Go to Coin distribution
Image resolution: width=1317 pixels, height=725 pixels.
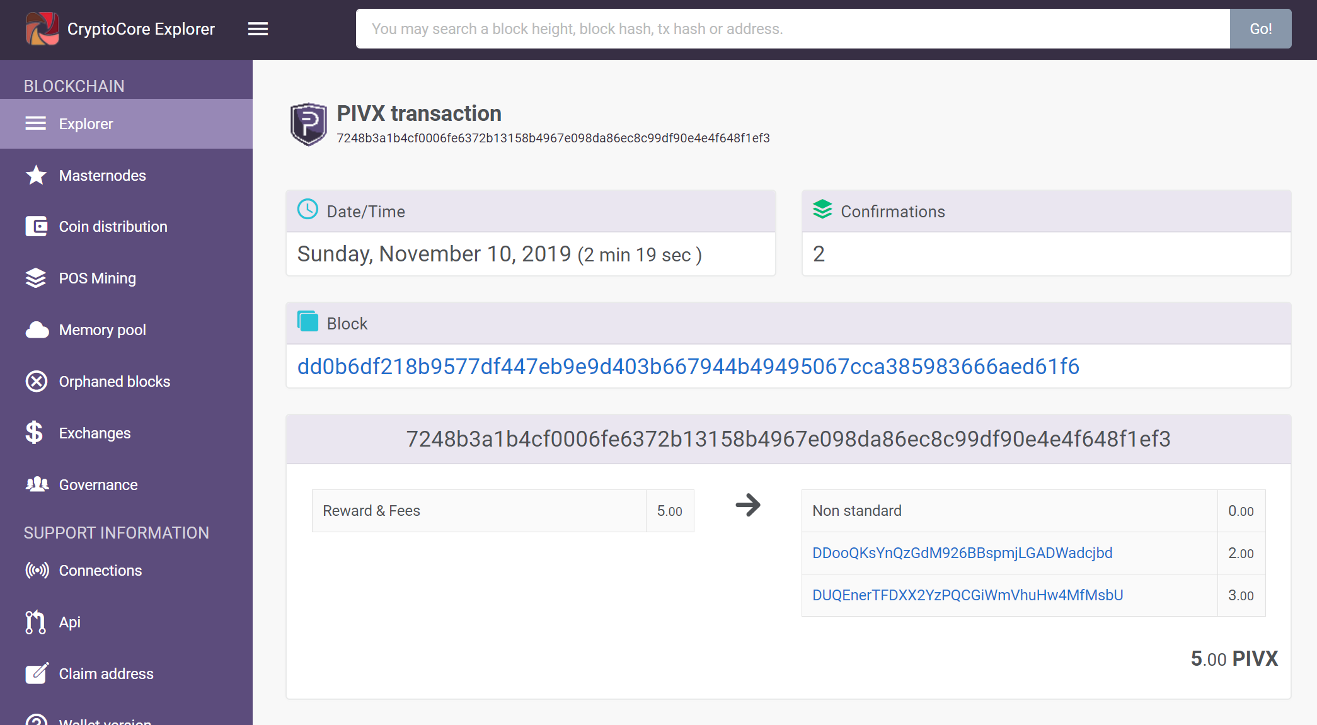[126, 227]
